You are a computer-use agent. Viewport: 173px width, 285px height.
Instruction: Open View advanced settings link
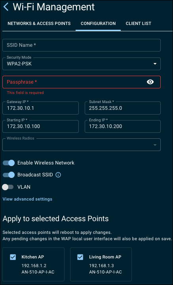point(27,199)
